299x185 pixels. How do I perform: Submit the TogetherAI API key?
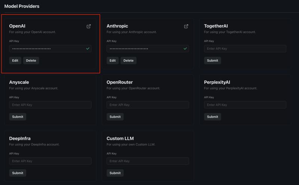[x=212, y=61]
